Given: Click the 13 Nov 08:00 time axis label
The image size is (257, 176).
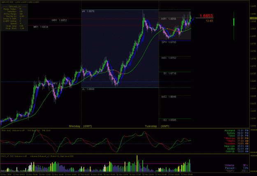Looking at the screenshot, I should pos(32,174).
